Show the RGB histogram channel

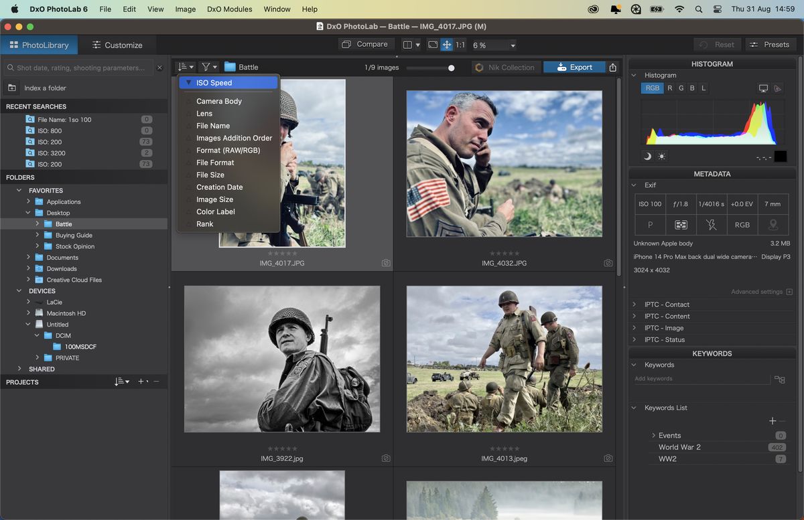tap(652, 88)
